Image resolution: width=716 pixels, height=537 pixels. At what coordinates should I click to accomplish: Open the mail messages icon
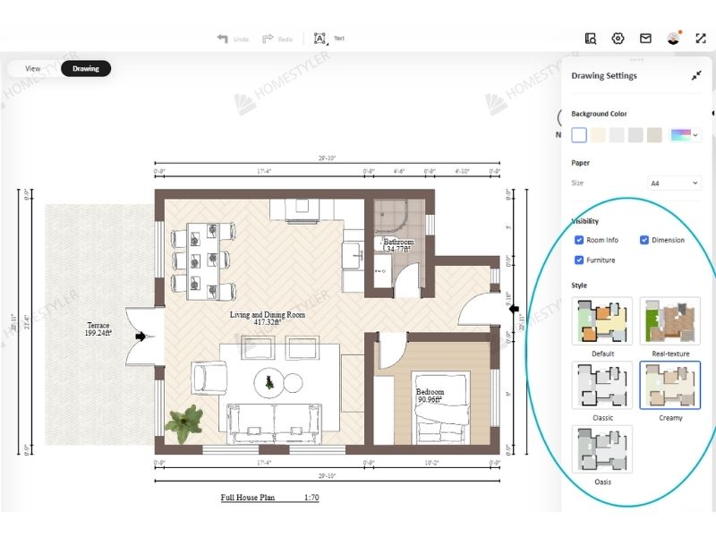point(645,38)
